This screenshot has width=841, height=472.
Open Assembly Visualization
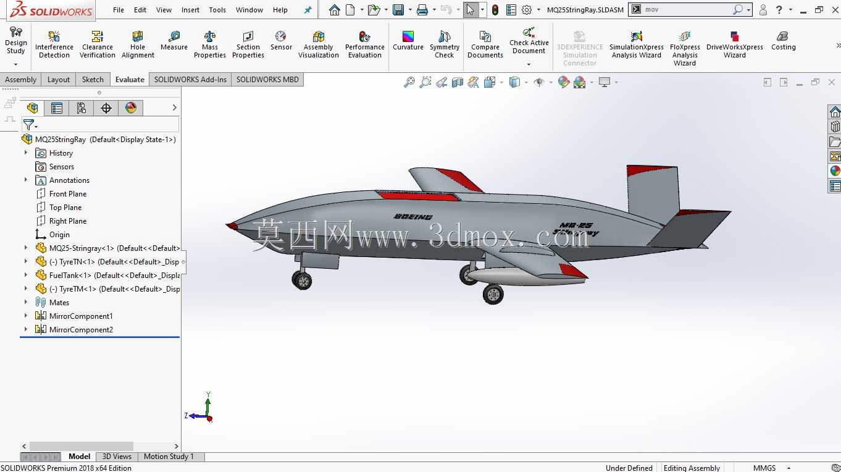click(319, 44)
